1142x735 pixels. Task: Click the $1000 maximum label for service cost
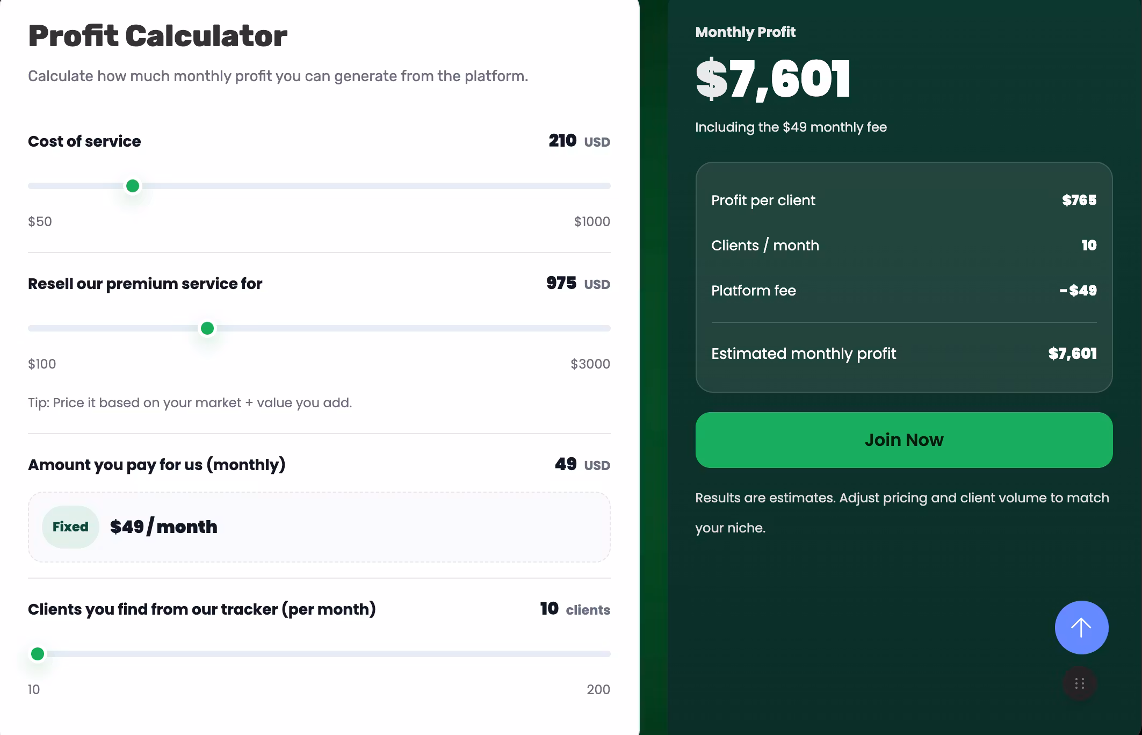[x=591, y=221]
